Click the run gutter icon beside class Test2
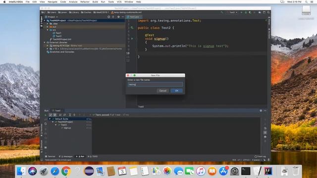The height and width of the screenshot is (178, 317). (x=132, y=28)
